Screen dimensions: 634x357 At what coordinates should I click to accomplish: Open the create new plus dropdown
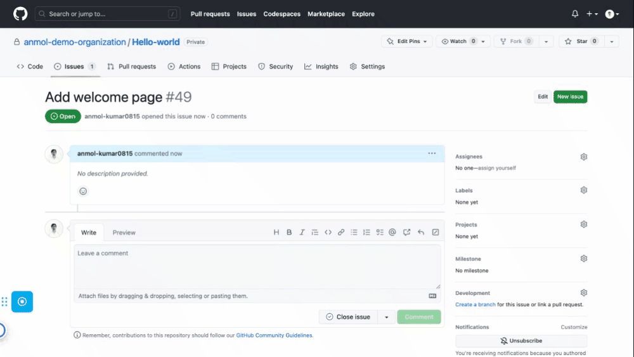coord(592,14)
